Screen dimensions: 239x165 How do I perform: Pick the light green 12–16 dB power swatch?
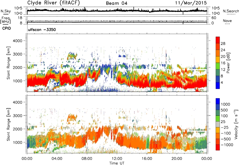pyautogui.click(x=218, y=66)
